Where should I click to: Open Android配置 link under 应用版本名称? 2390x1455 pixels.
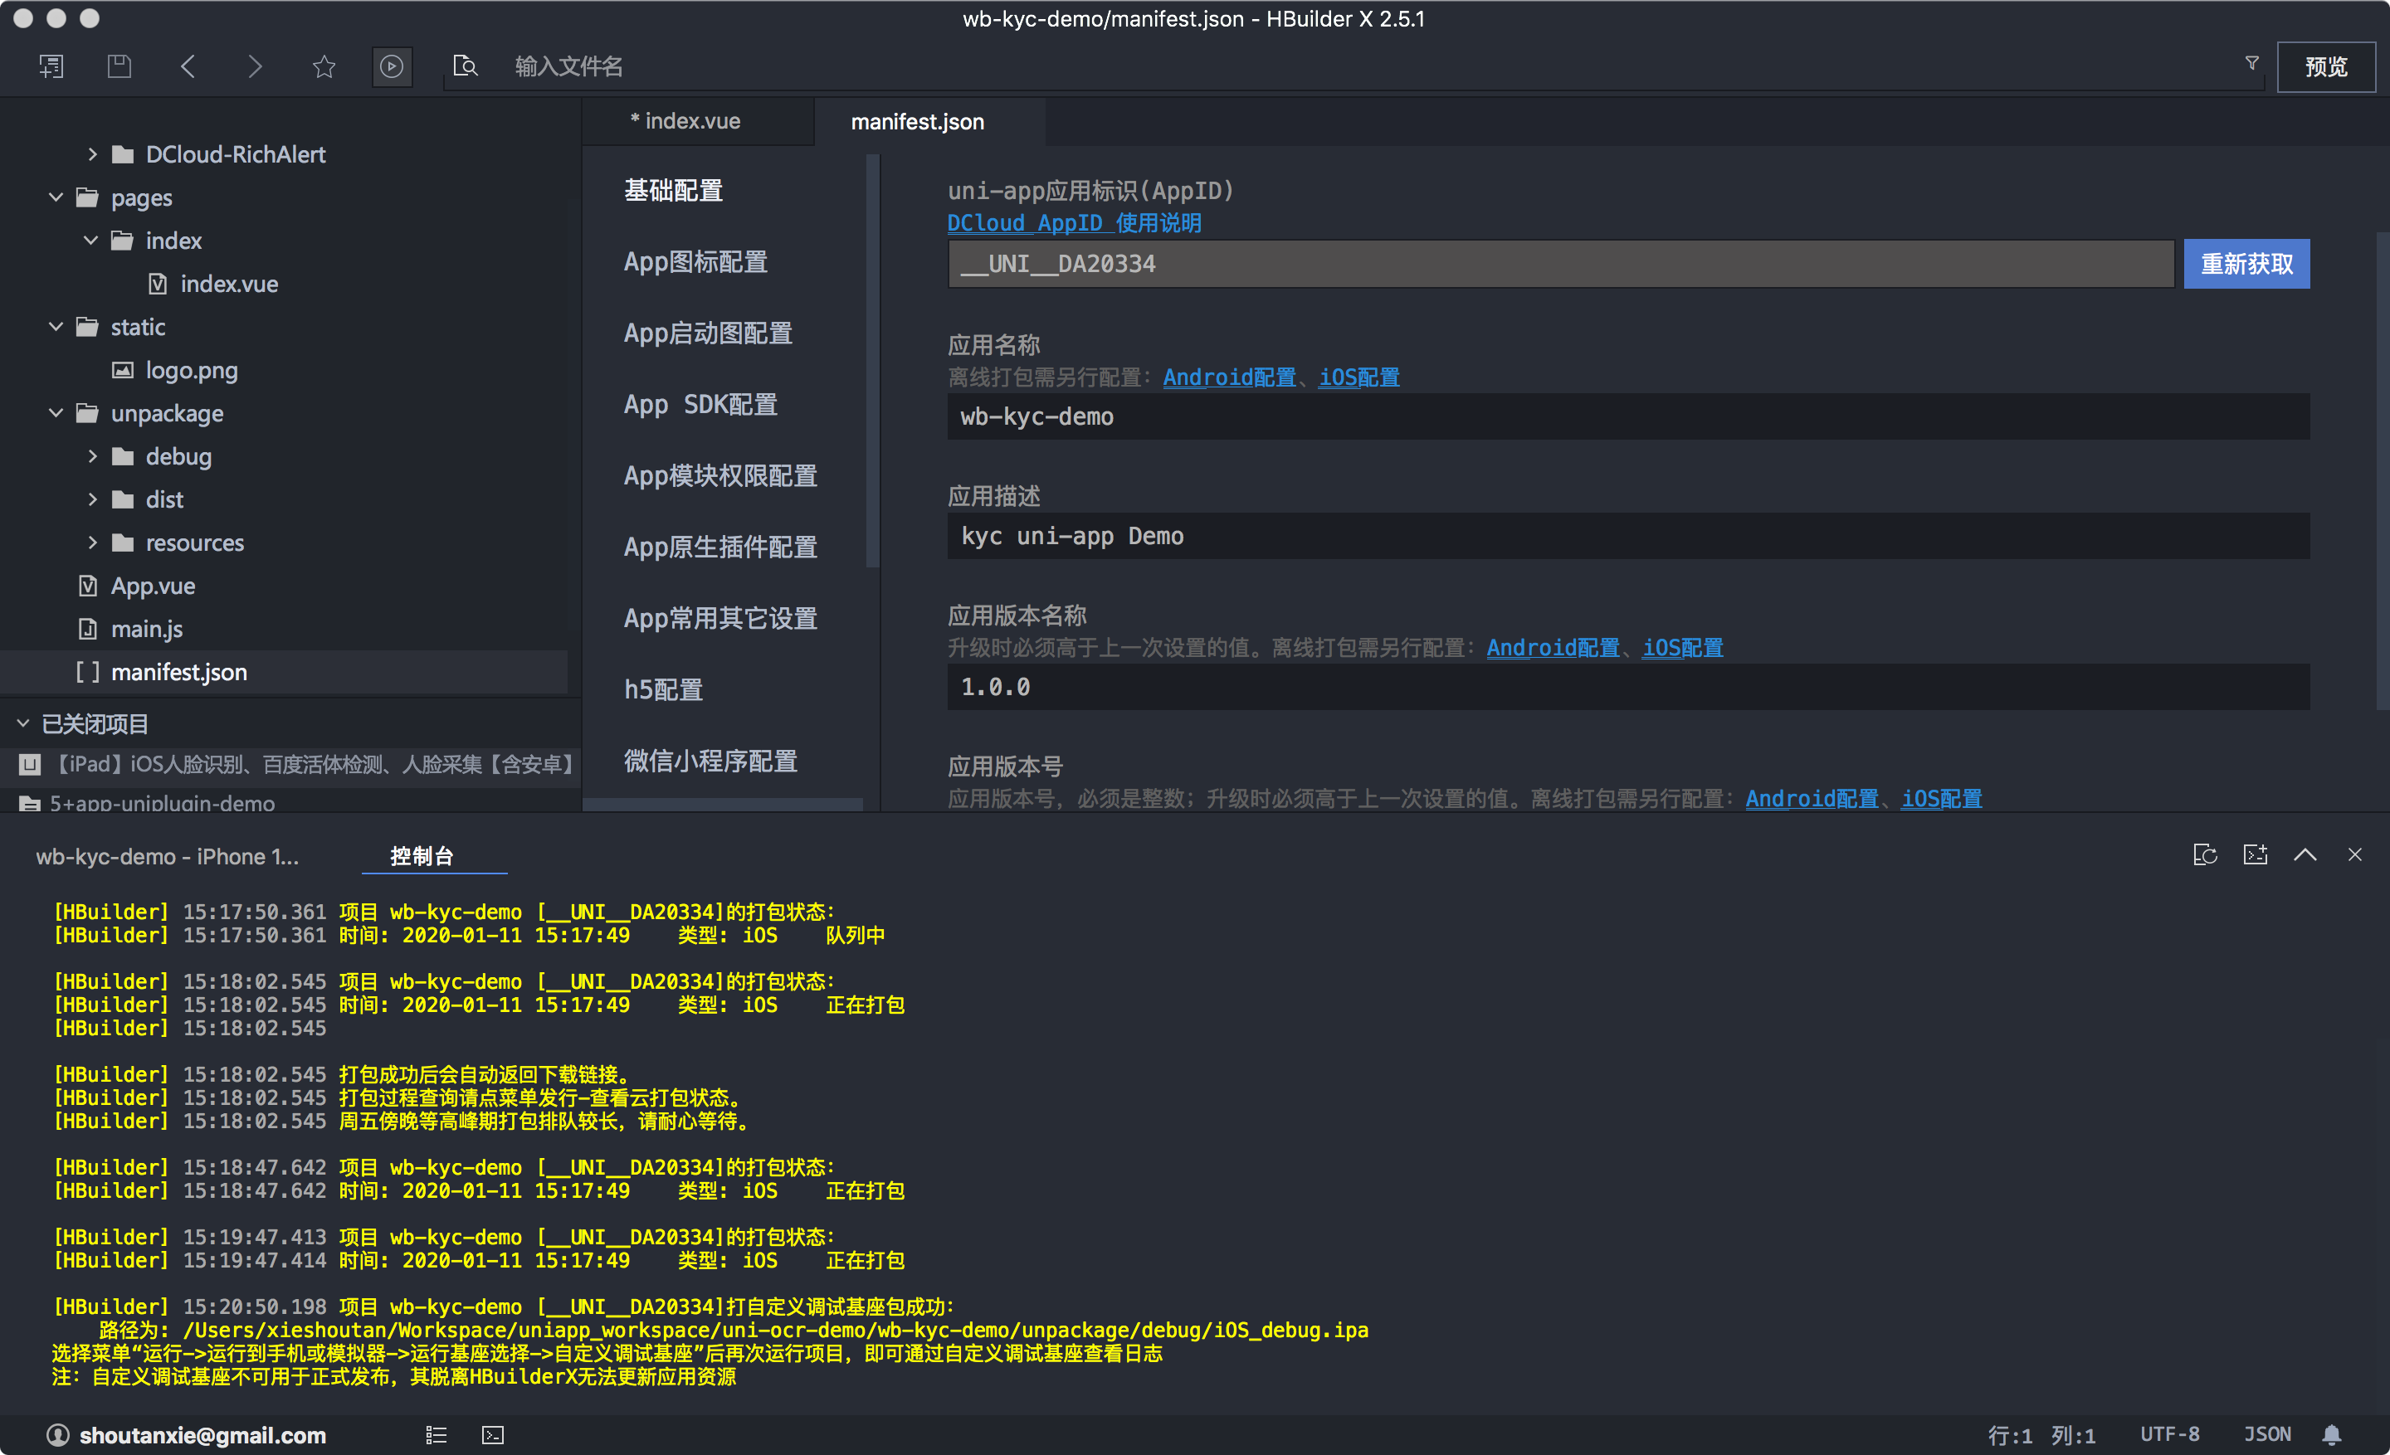1553,648
